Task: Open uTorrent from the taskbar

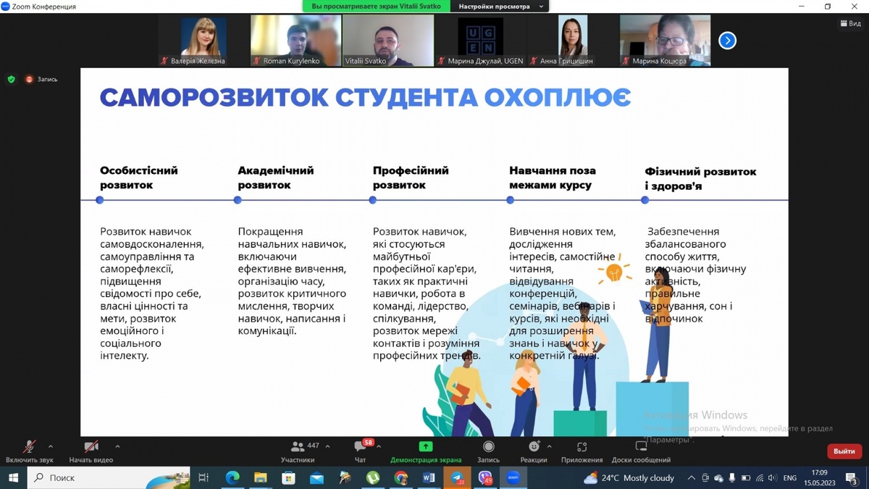Action: pyautogui.click(x=373, y=477)
